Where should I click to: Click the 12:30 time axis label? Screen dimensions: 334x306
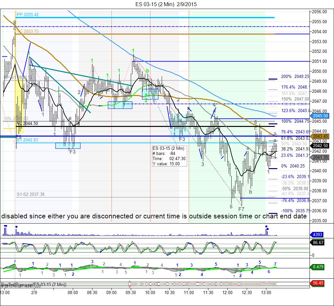pos(247,292)
